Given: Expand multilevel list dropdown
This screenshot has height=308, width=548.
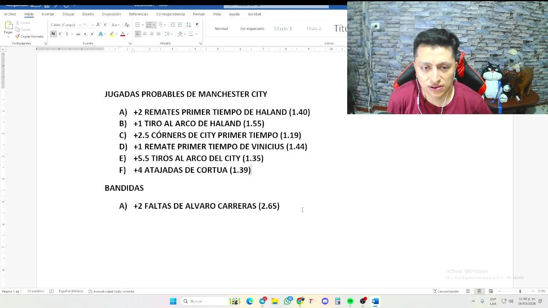Looking at the screenshot, I should (165, 25).
